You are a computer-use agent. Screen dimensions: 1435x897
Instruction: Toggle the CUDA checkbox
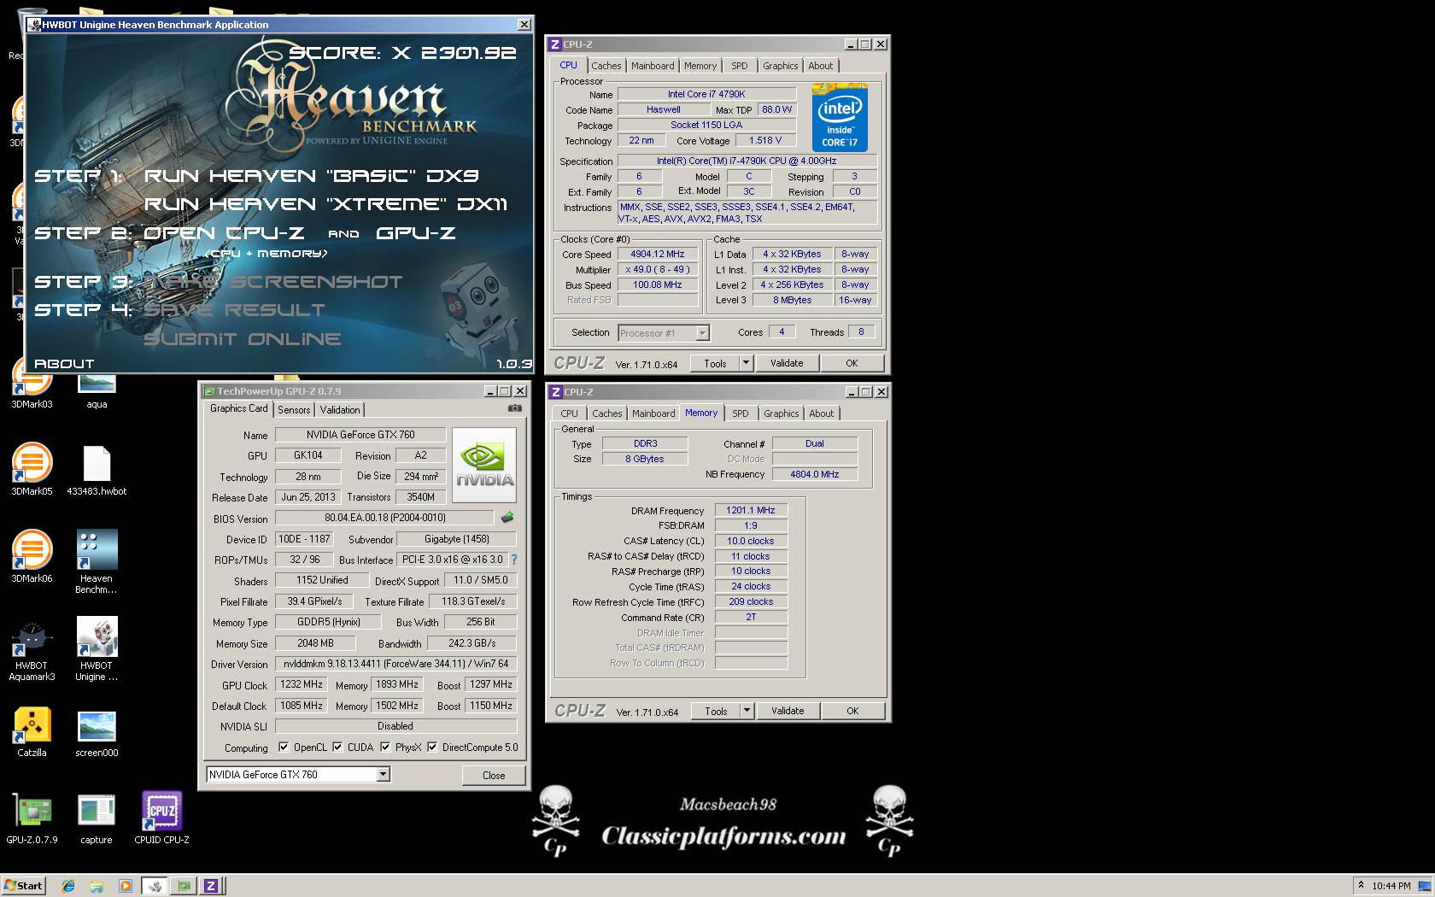tap(337, 747)
